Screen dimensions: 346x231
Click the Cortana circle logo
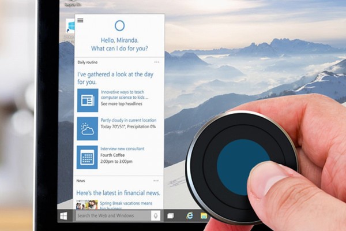tap(119, 25)
